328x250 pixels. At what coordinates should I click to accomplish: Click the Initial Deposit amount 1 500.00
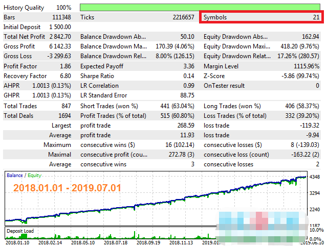click(60, 27)
